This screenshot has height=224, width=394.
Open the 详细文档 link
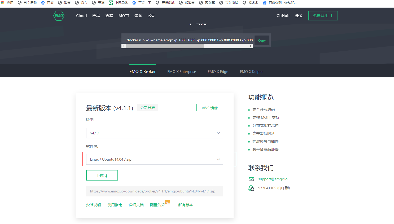tap(136, 205)
